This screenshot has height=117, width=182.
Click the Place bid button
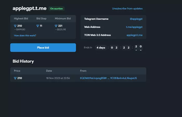(43, 48)
